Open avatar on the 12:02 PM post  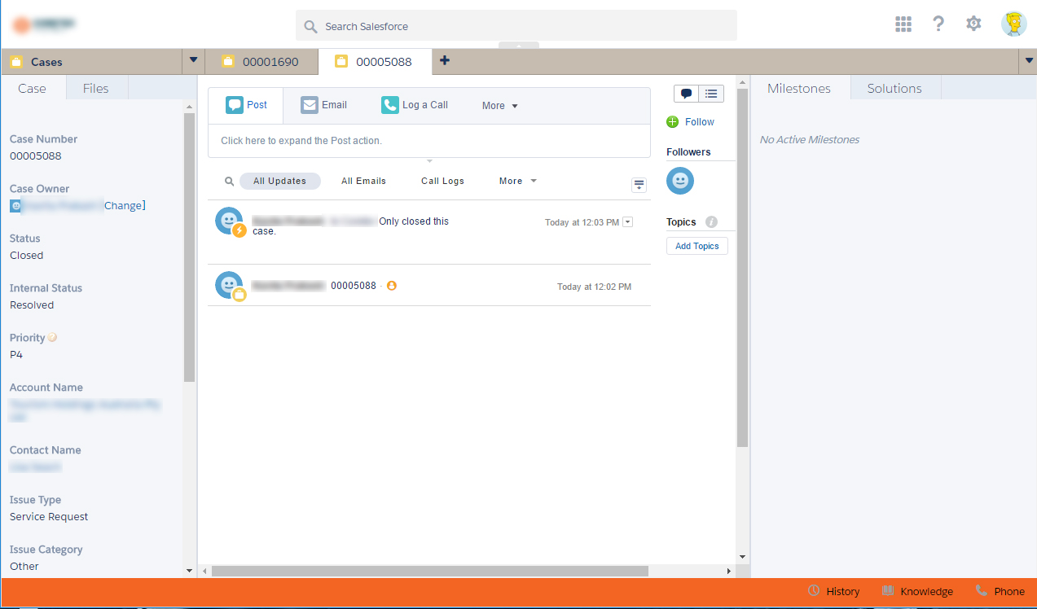point(229,285)
